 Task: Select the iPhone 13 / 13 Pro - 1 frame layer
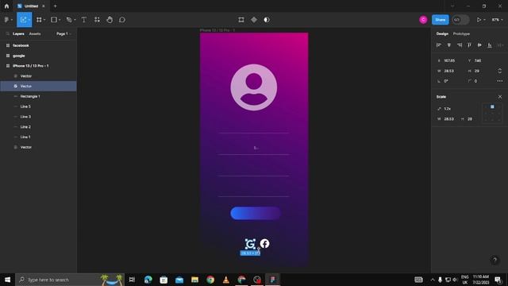(x=38, y=66)
